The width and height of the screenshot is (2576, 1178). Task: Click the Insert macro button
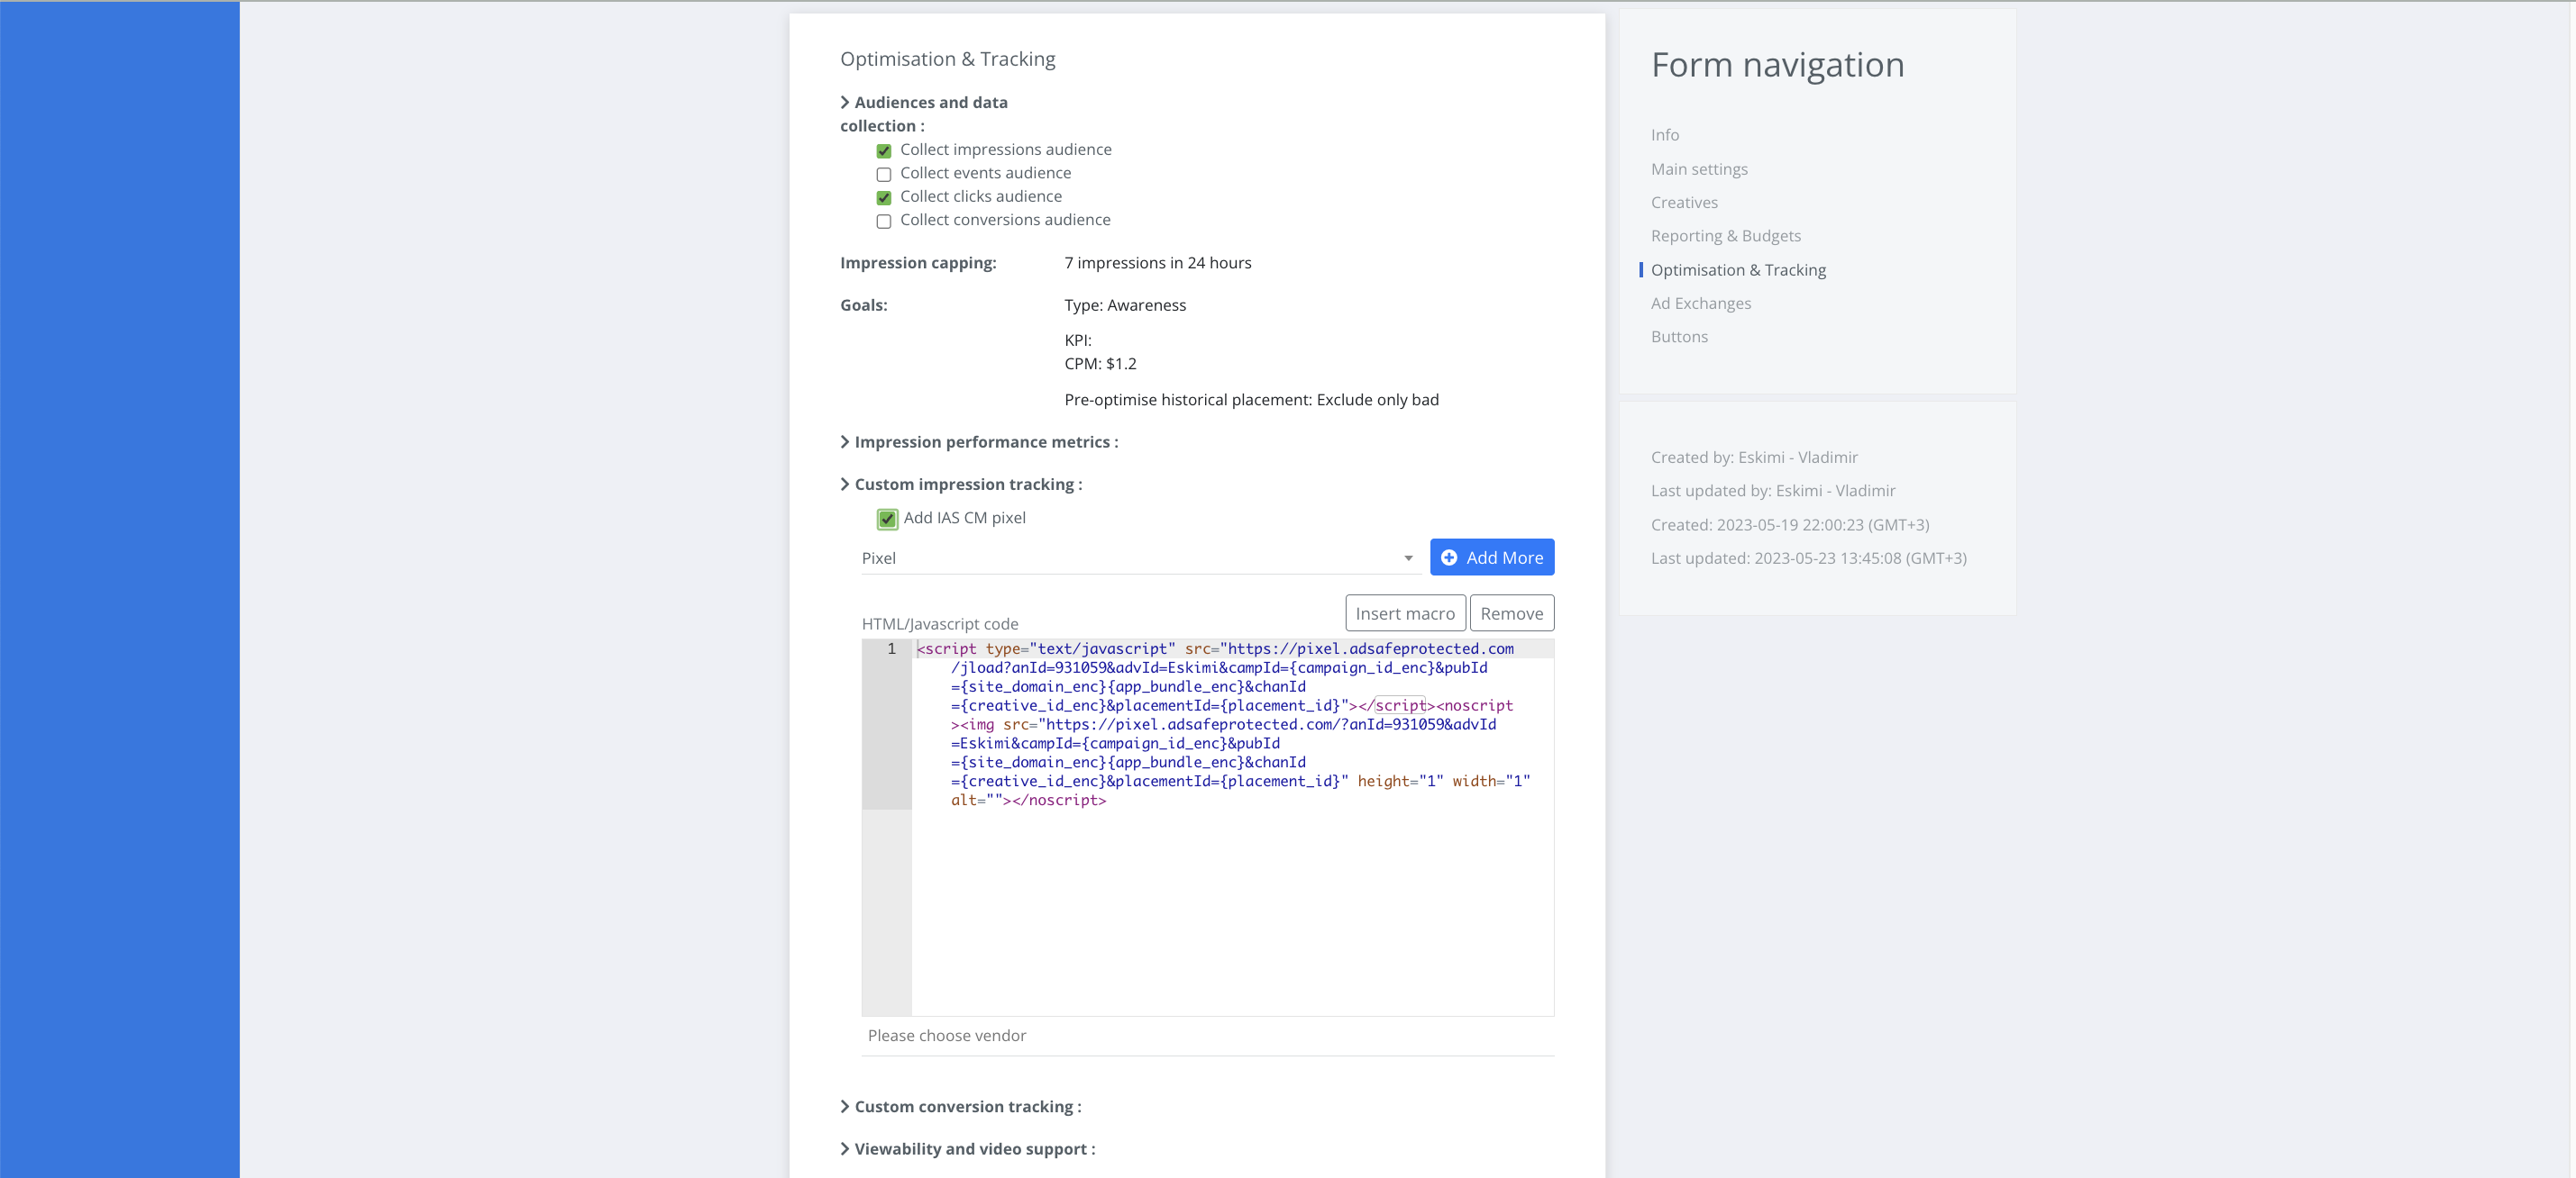click(1404, 613)
